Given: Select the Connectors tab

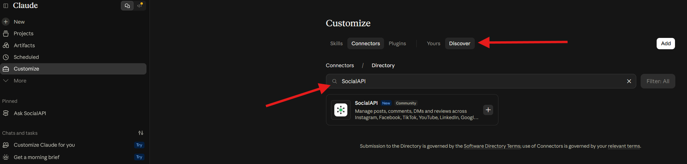Looking at the screenshot, I should coord(365,43).
